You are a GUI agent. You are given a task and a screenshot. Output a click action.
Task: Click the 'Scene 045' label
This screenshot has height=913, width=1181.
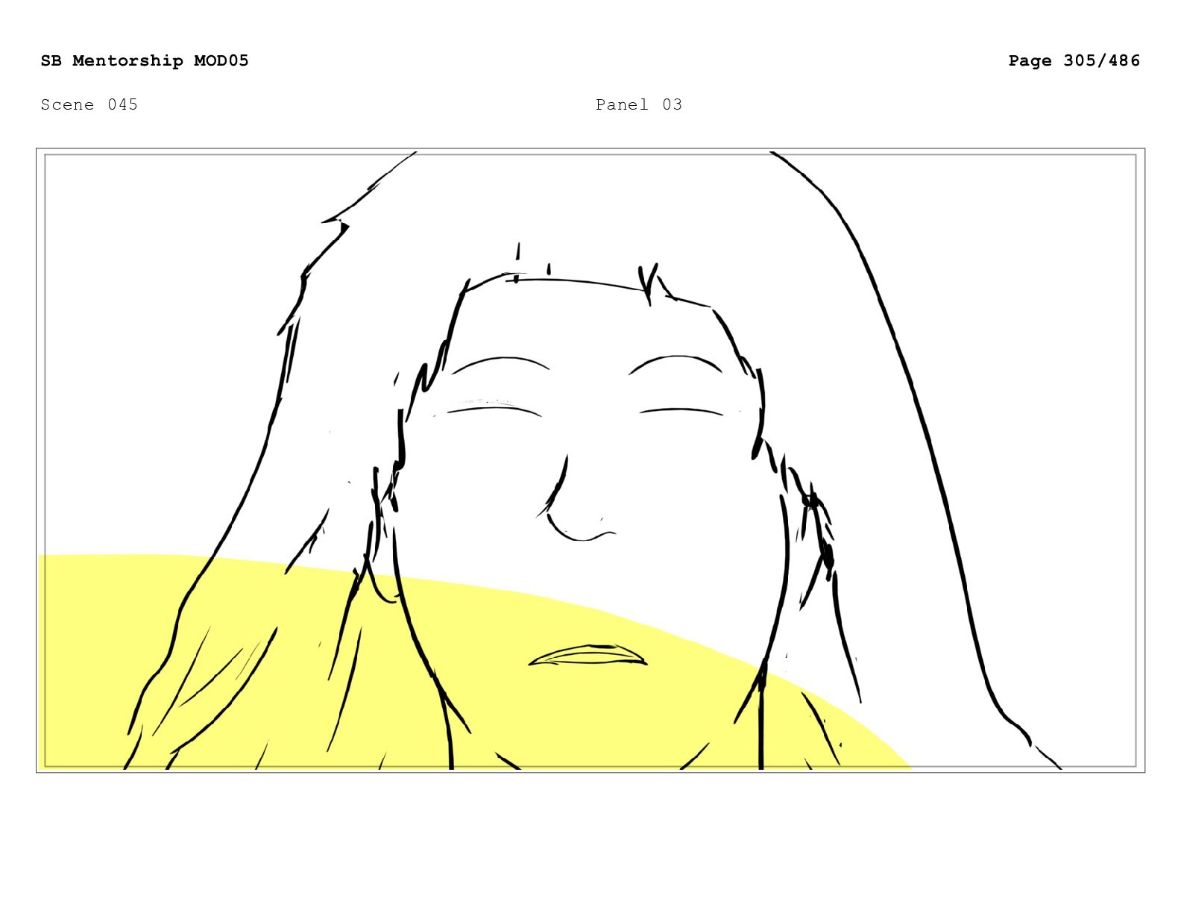click(x=89, y=104)
